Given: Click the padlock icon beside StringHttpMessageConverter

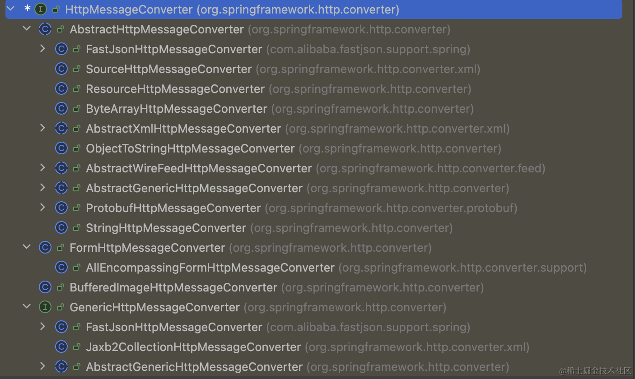Looking at the screenshot, I should click(x=76, y=227).
